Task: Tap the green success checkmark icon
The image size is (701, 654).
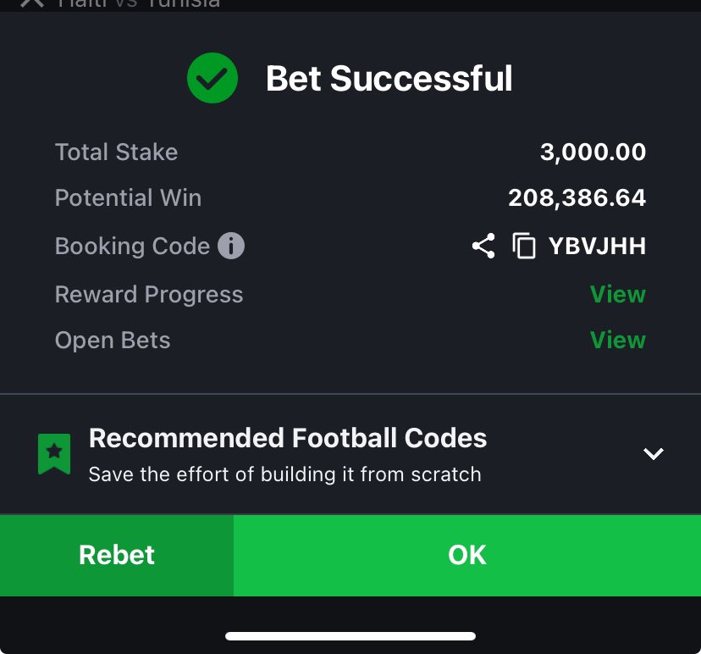Action: (x=213, y=79)
